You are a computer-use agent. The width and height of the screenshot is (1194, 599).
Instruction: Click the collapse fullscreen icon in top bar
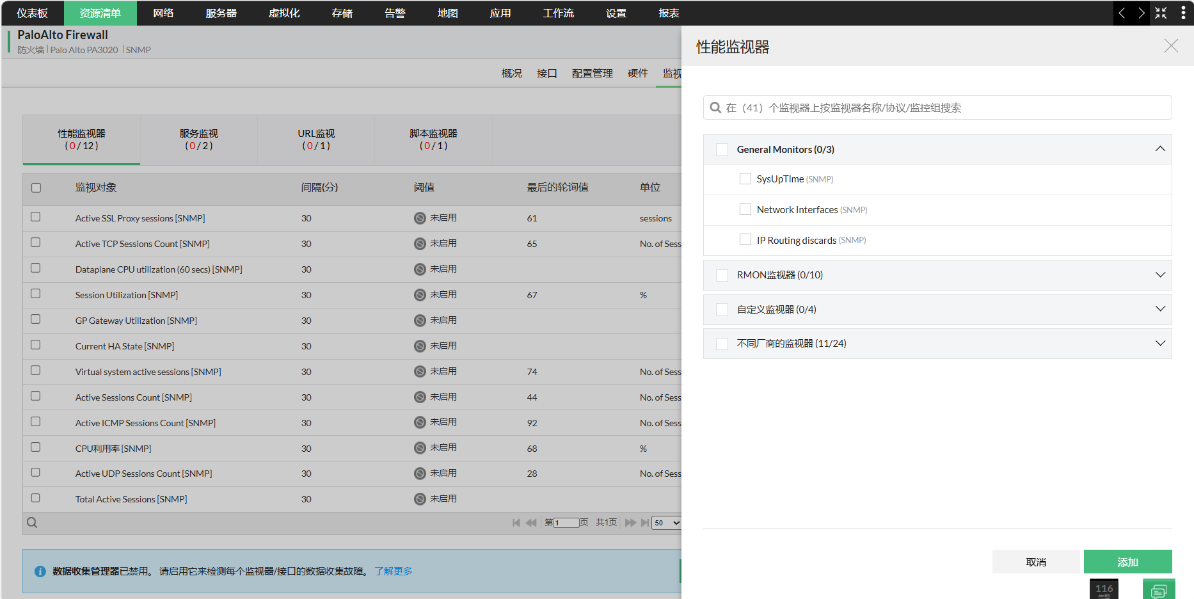[1161, 13]
